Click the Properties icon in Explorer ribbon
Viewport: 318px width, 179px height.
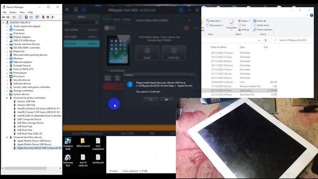[232, 24]
